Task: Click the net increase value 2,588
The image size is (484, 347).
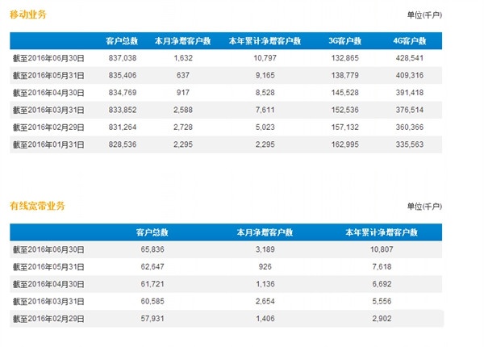Action: click(183, 110)
